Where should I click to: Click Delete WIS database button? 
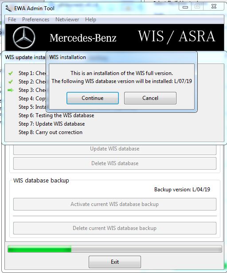tap(115, 163)
